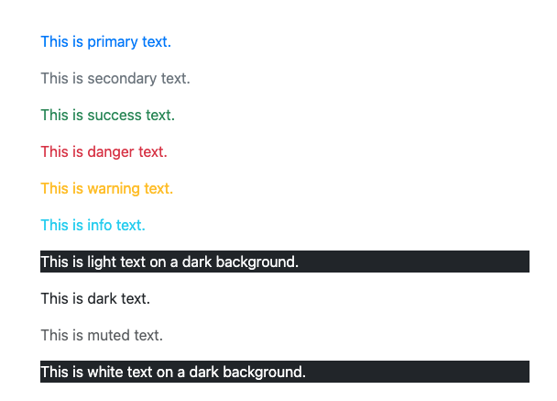Click the word 'danger' in the red text

tap(110, 151)
